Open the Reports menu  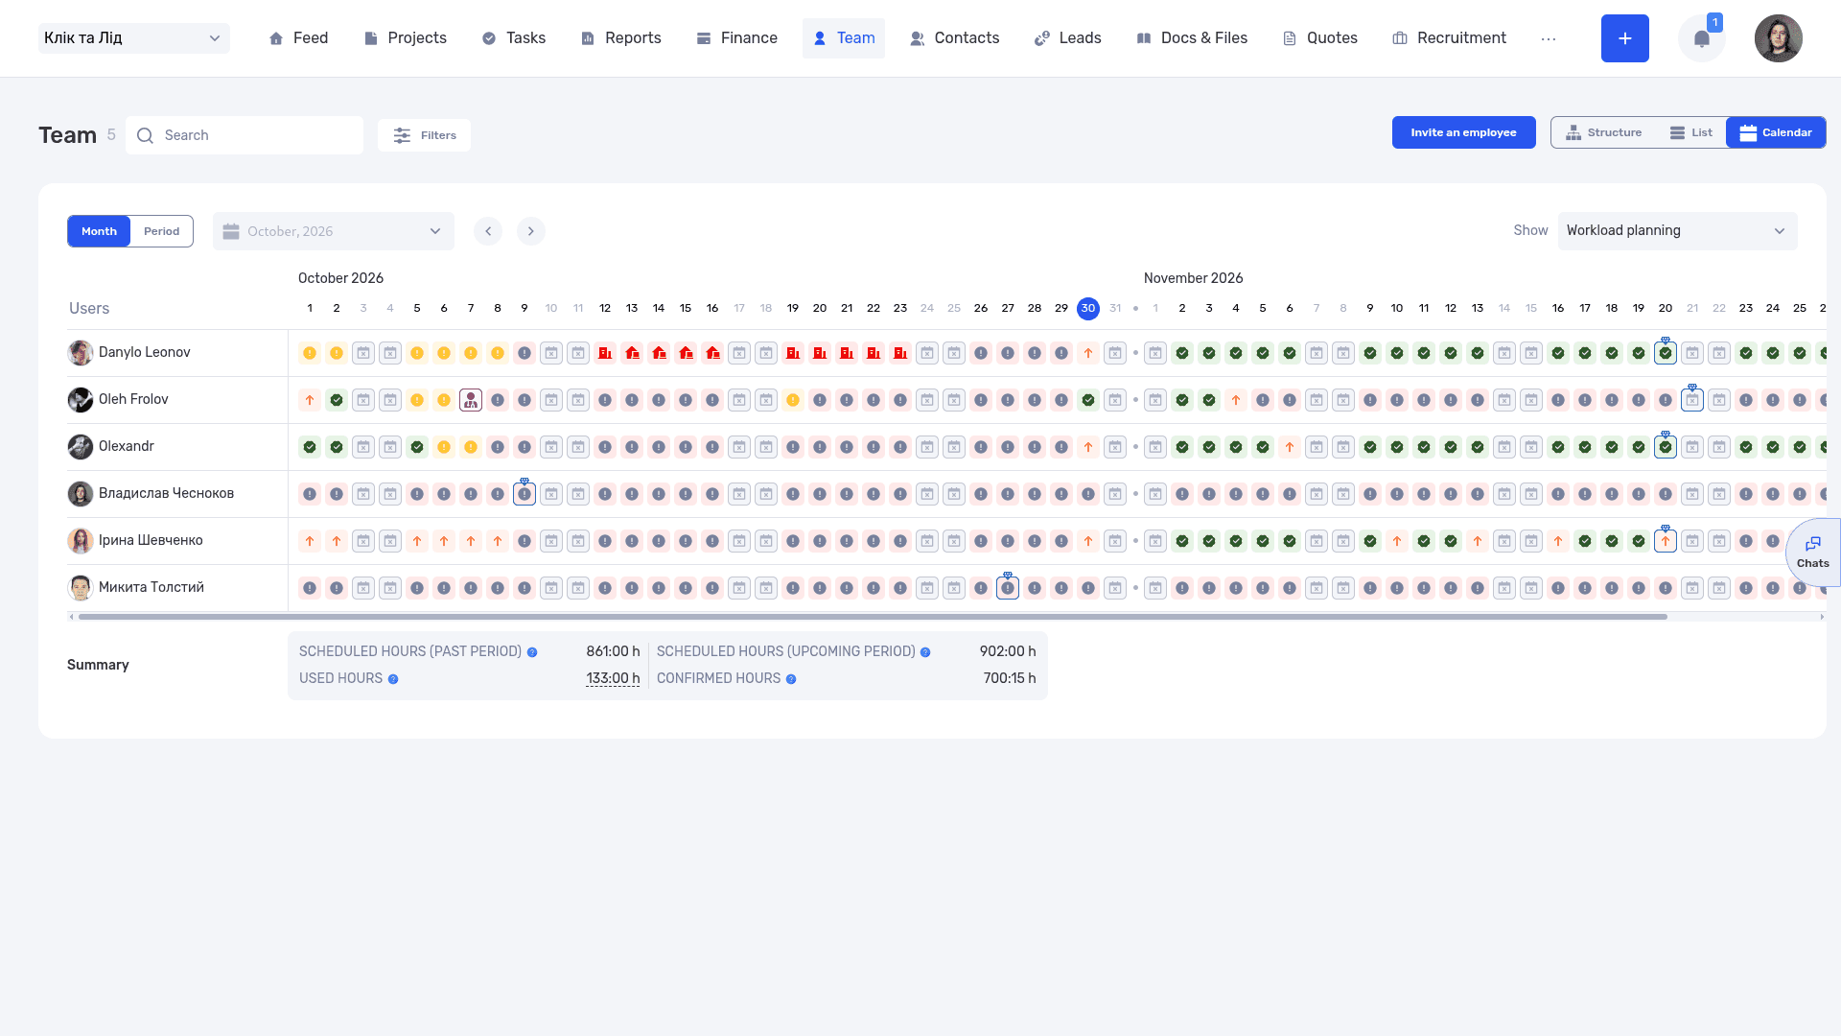[621, 38]
